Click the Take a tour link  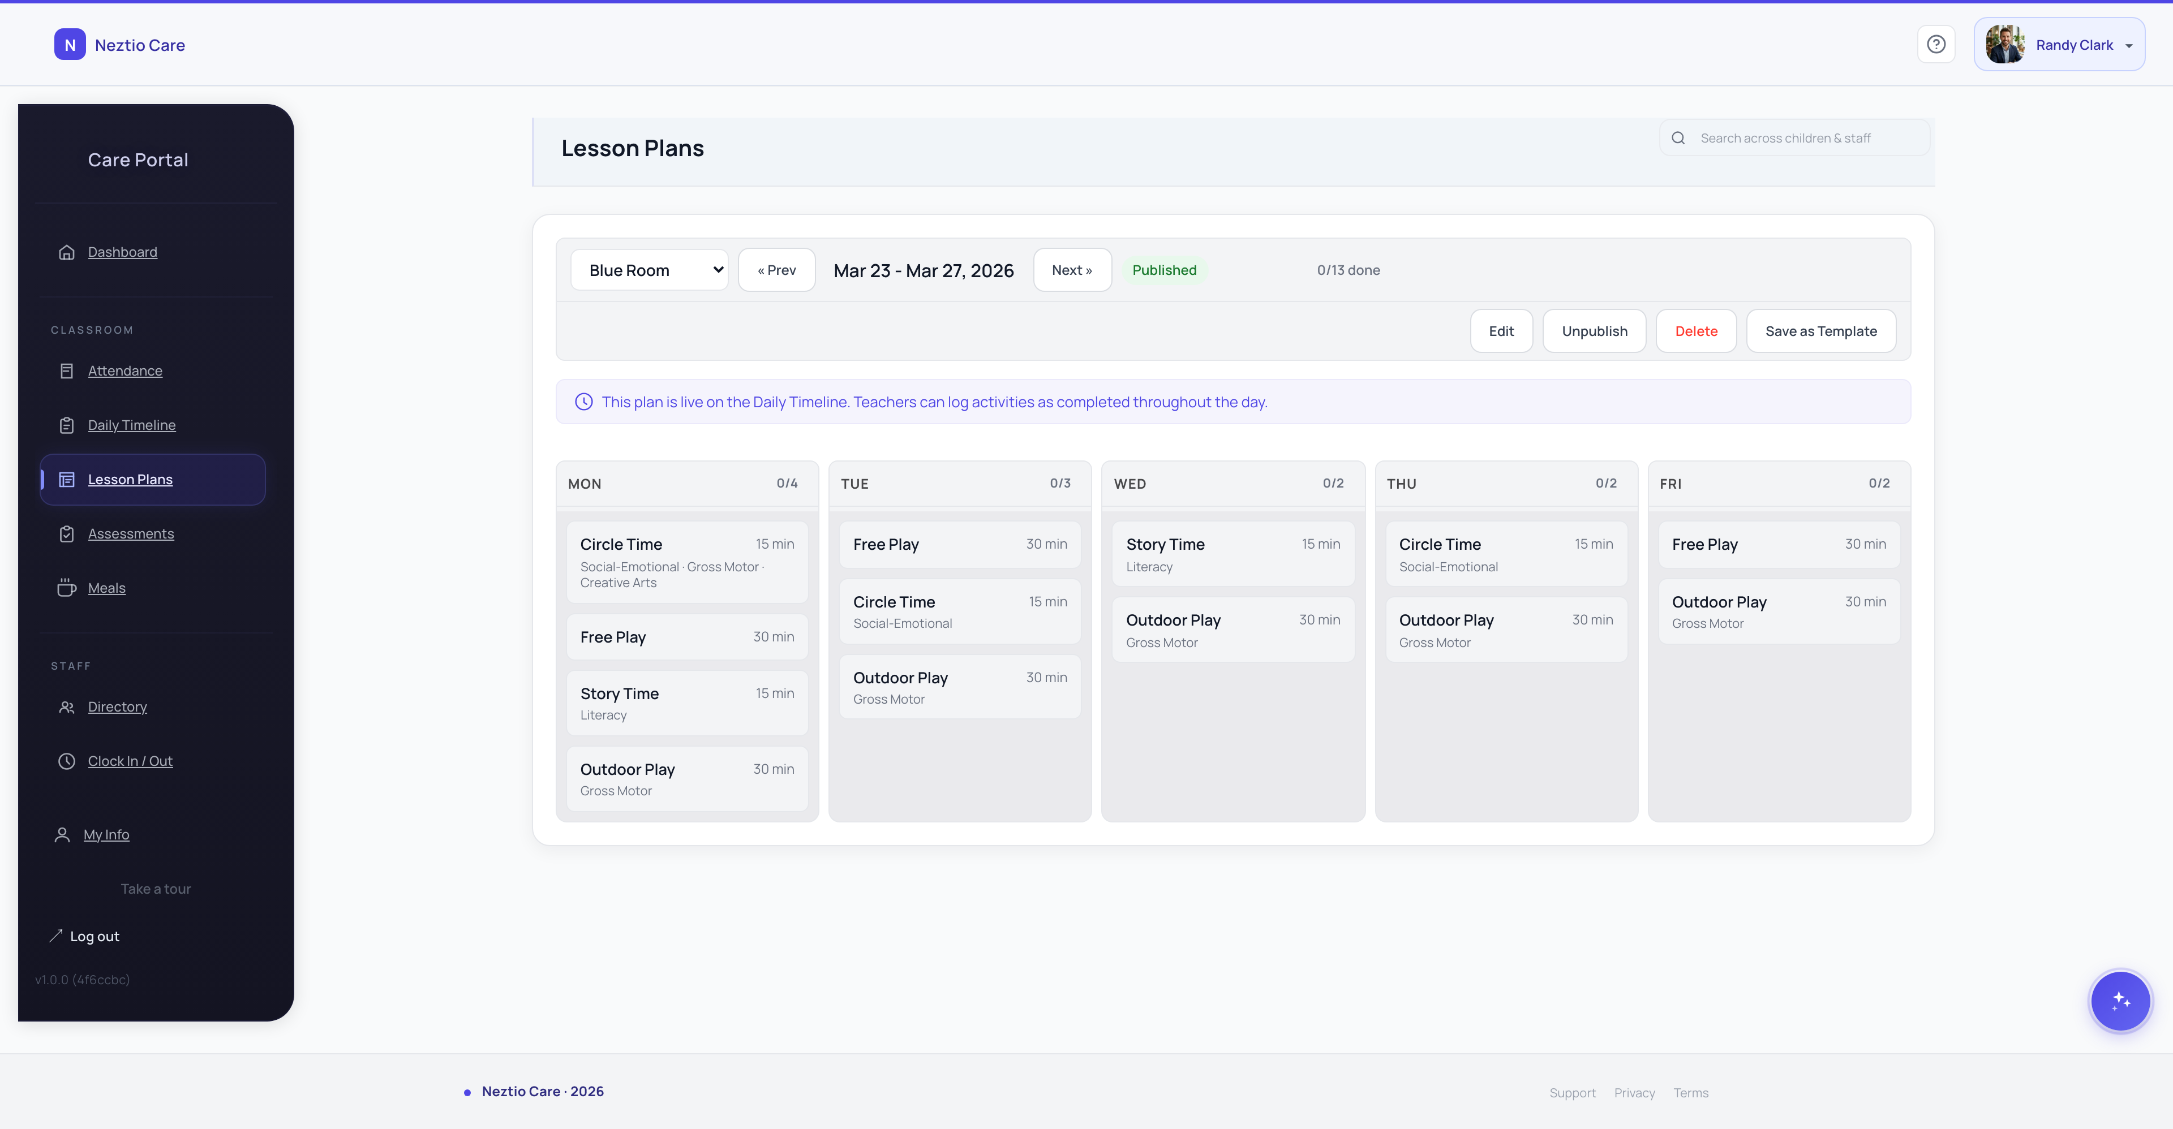(x=155, y=888)
